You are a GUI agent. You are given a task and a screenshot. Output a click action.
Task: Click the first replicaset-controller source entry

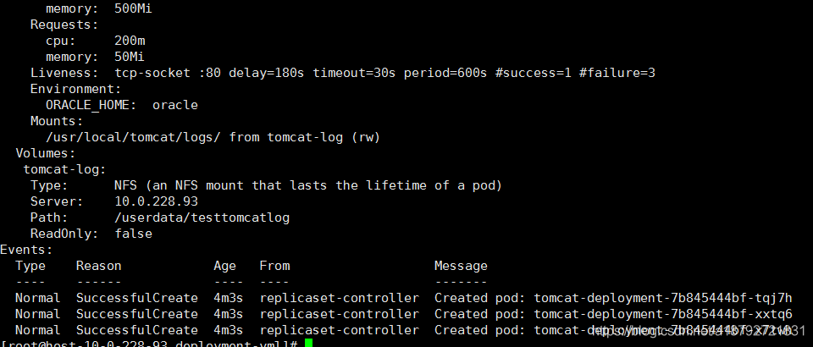click(x=339, y=298)
